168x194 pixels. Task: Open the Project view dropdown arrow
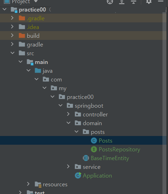36,1
